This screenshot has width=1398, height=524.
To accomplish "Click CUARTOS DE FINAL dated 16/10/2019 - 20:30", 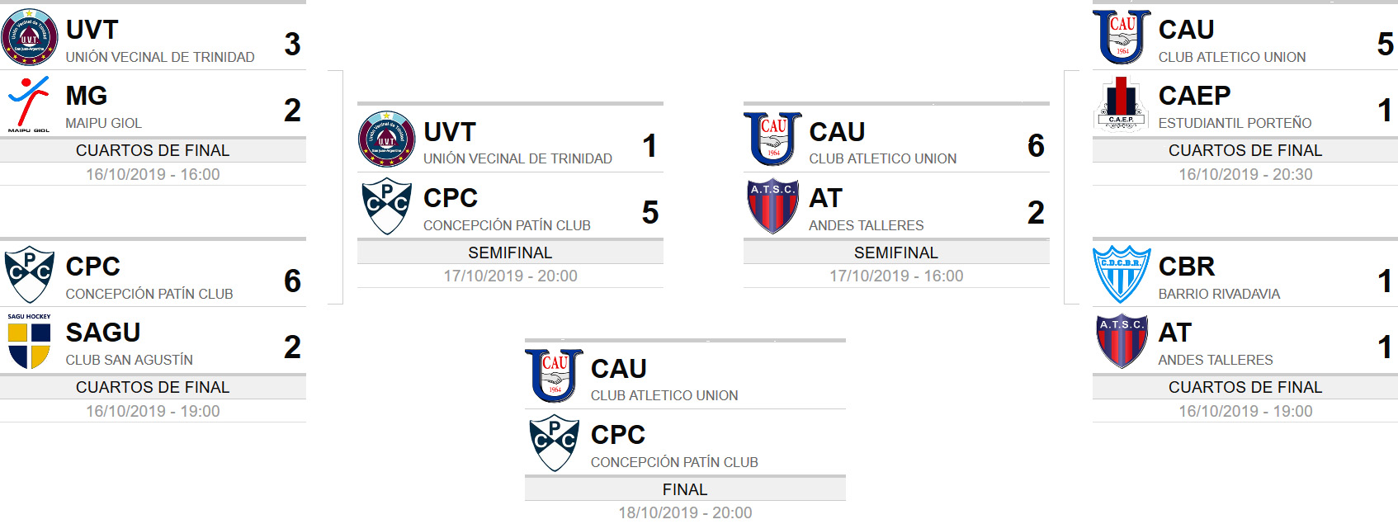I will (x=1245, y=150).
